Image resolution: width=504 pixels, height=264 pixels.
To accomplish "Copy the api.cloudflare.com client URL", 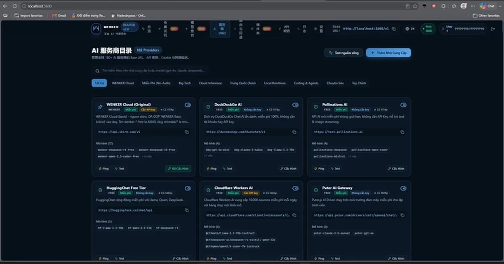I will pyautogui.click(x=294, y=215).
